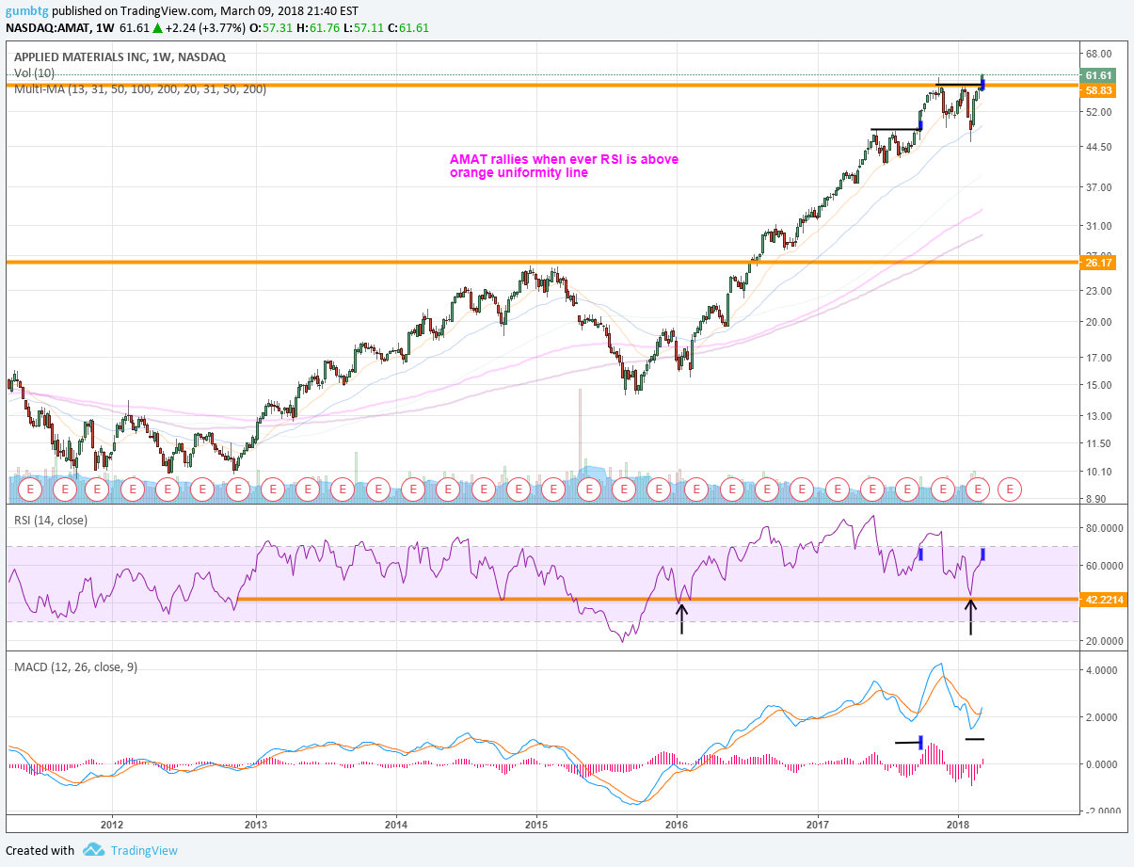This screenshot has height=867, width=1134.
Task: Click the earnings E marker after the 2018 candles
Action: 1010,490
